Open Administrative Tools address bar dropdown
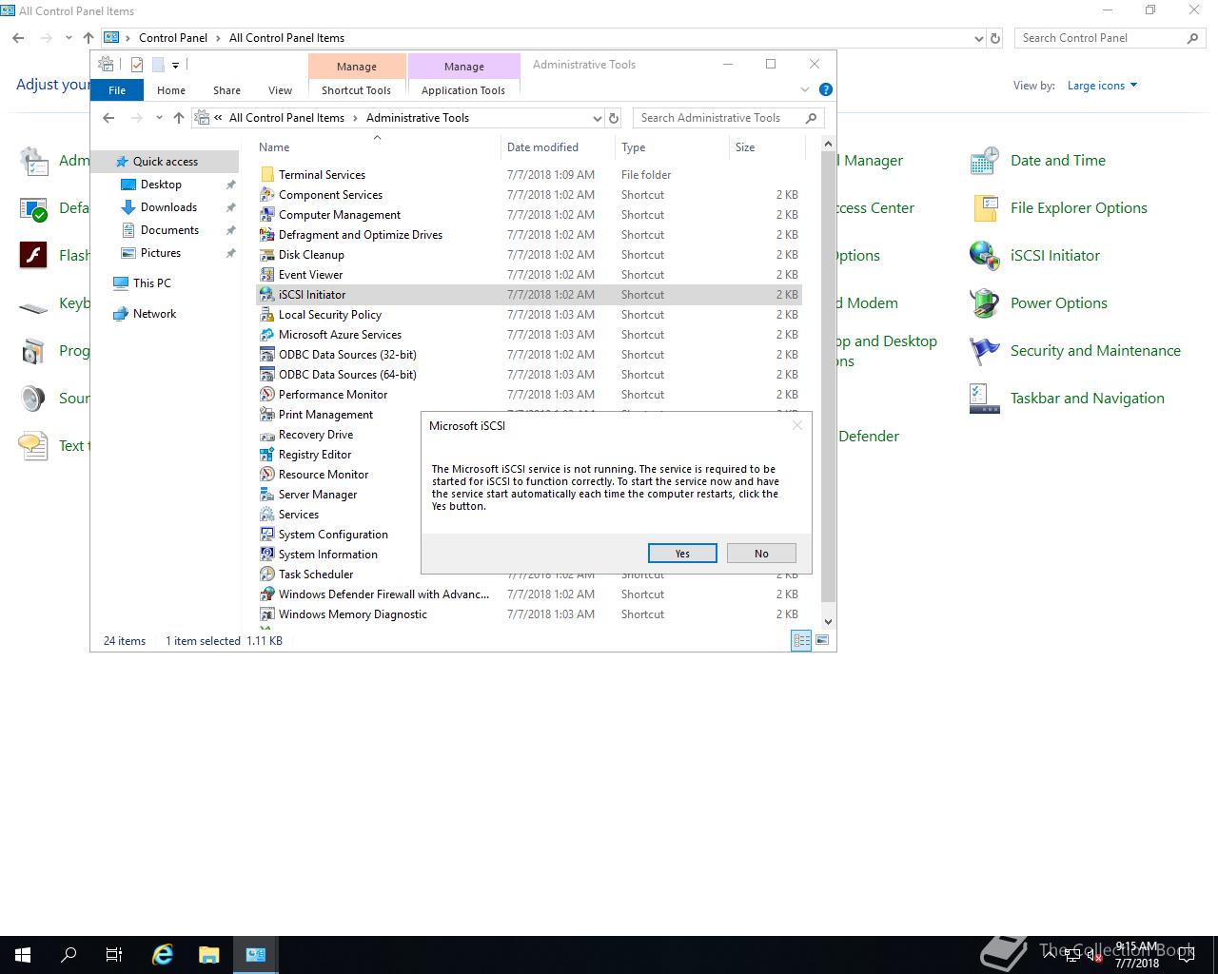Screen dimensions: 1218x974 point(598,118)
